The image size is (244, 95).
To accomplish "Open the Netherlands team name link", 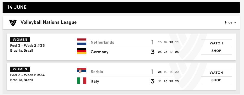I will [x=102, y=42].
